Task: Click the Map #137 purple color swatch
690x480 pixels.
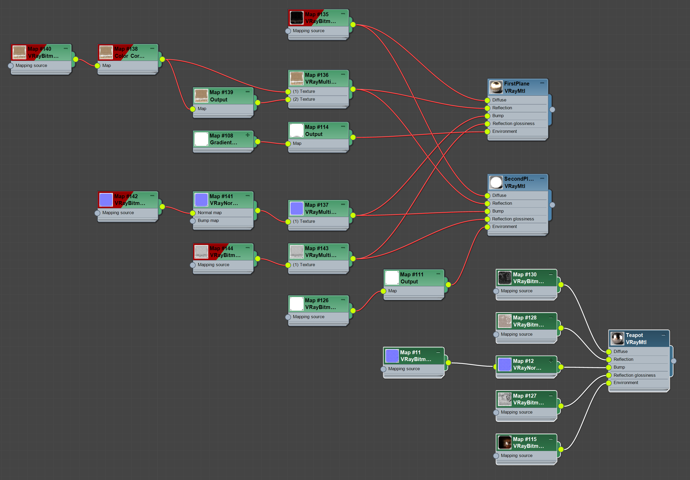Action: [297, 208]
